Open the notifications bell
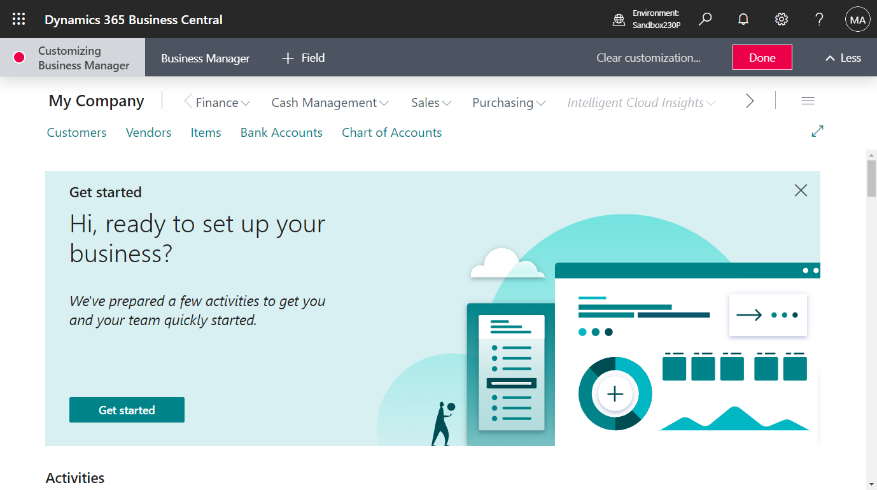877x490 pixels. tap(743, 19)
